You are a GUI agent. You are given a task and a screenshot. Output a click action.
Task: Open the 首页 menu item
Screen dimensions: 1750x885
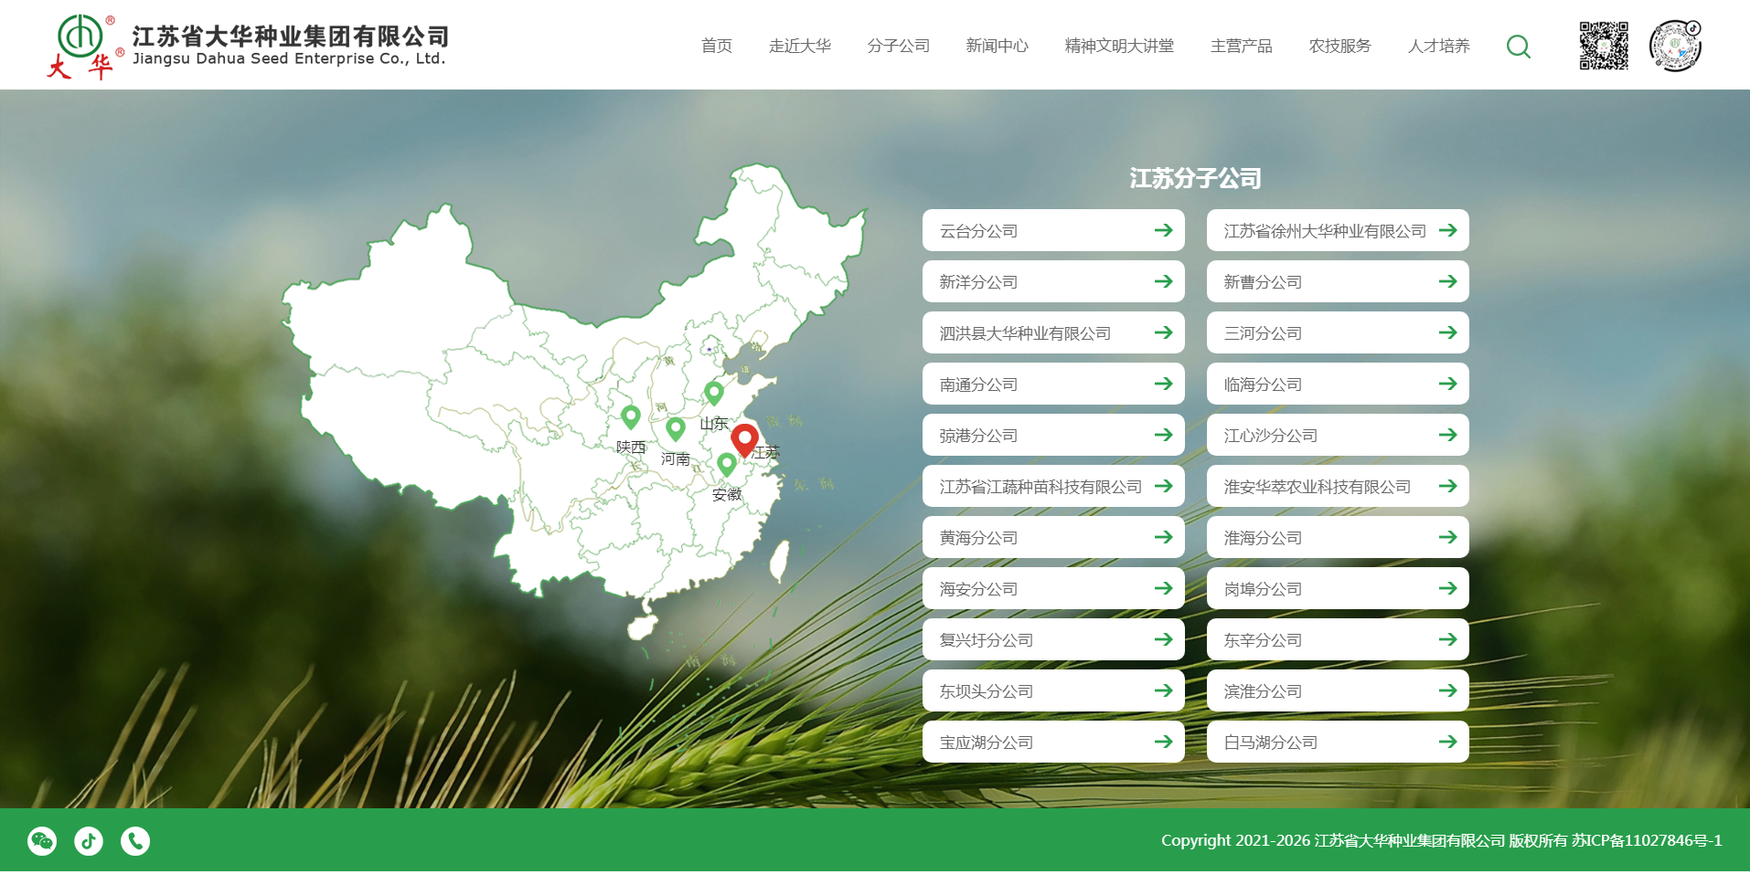click(716, 46)
